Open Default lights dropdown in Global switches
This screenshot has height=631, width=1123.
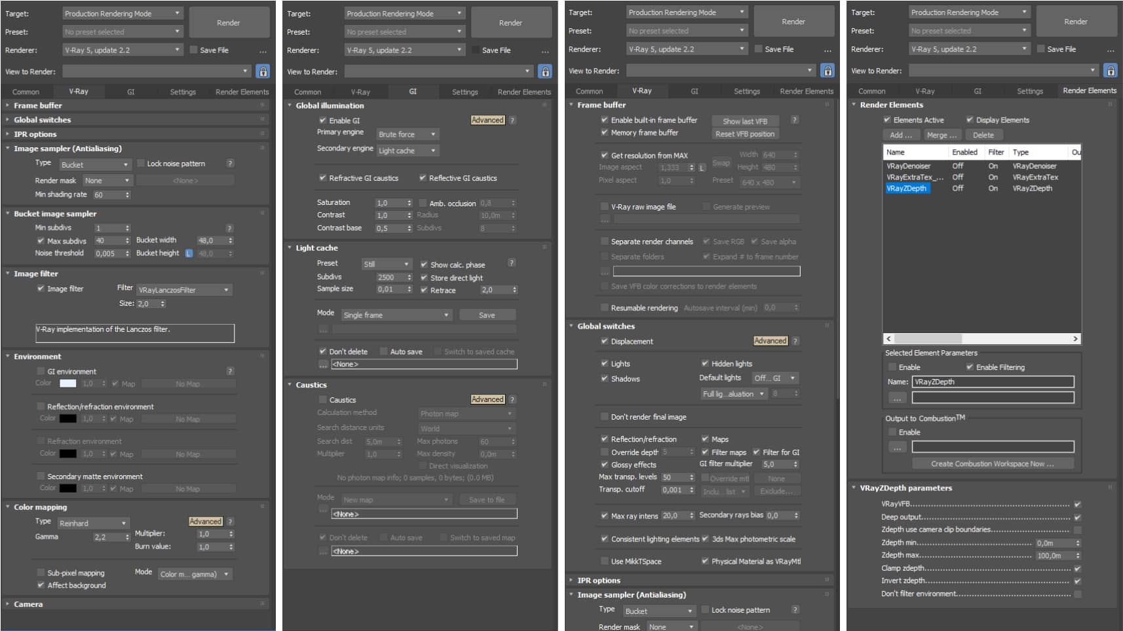pyautogui.click(x=774, y=378)
